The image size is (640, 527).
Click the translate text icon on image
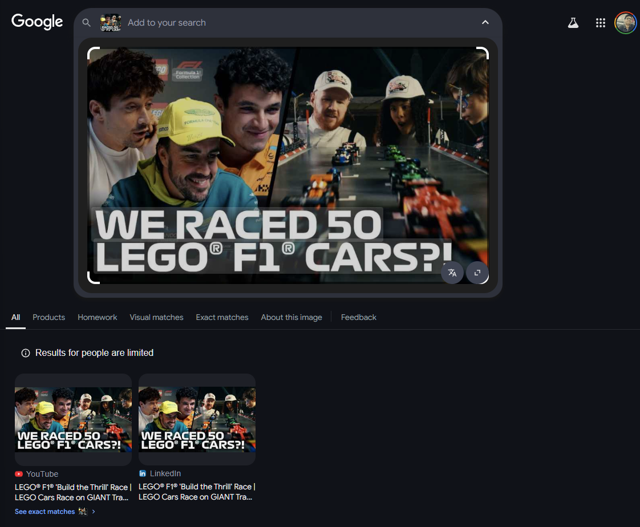(452, 273)
